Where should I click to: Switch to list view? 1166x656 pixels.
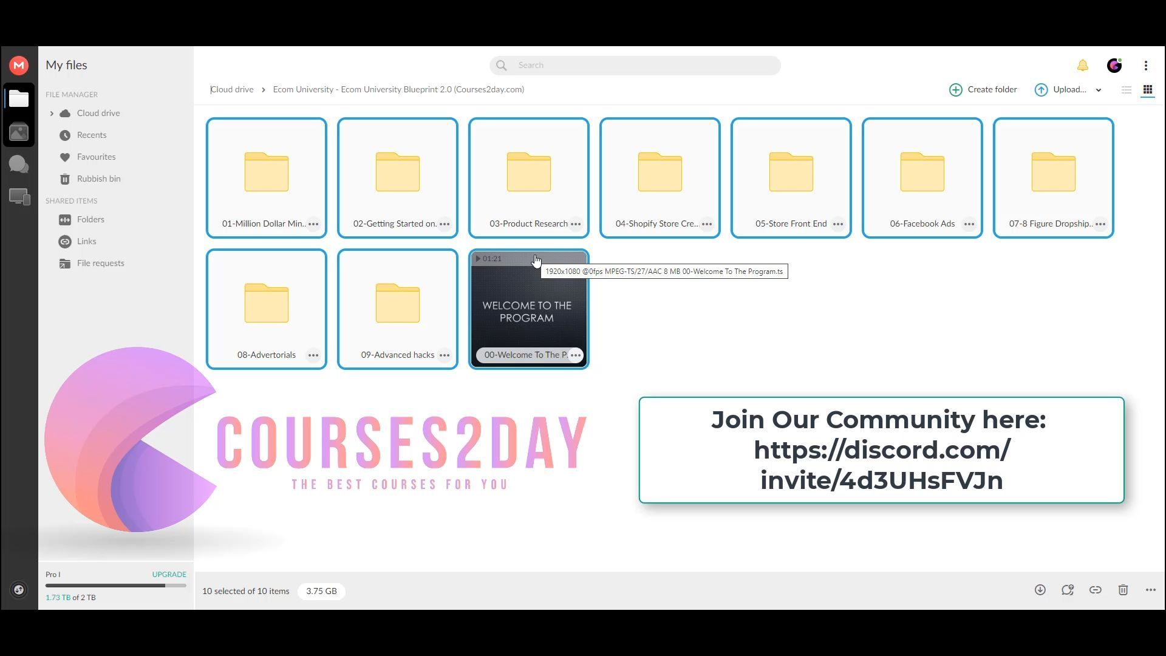1127,90
